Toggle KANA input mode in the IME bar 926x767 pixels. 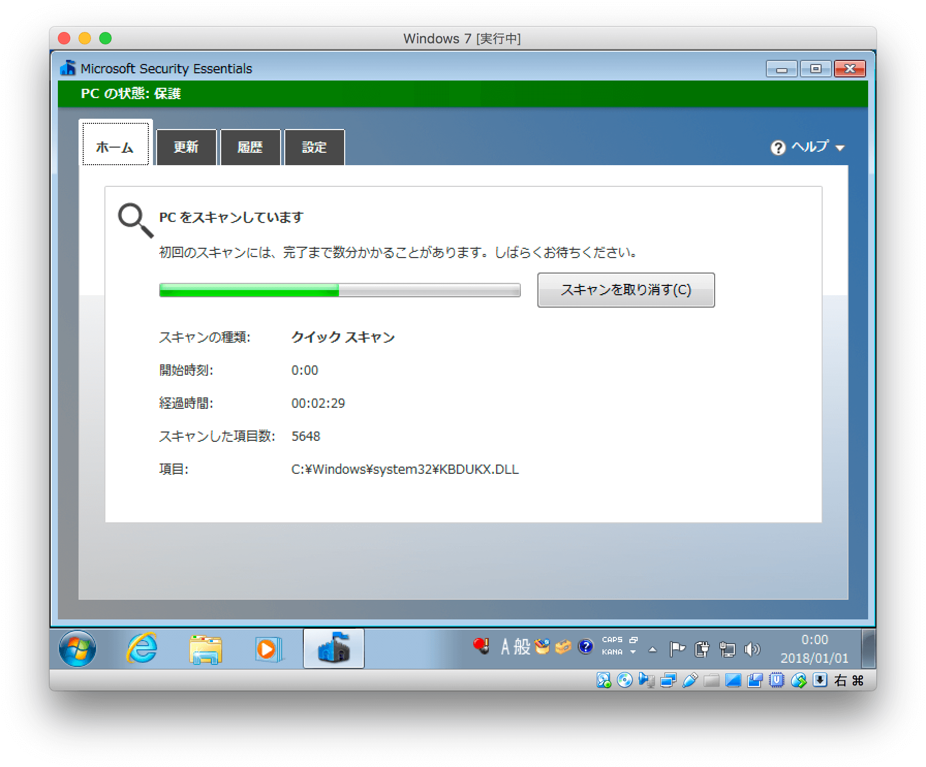[612, 652]
